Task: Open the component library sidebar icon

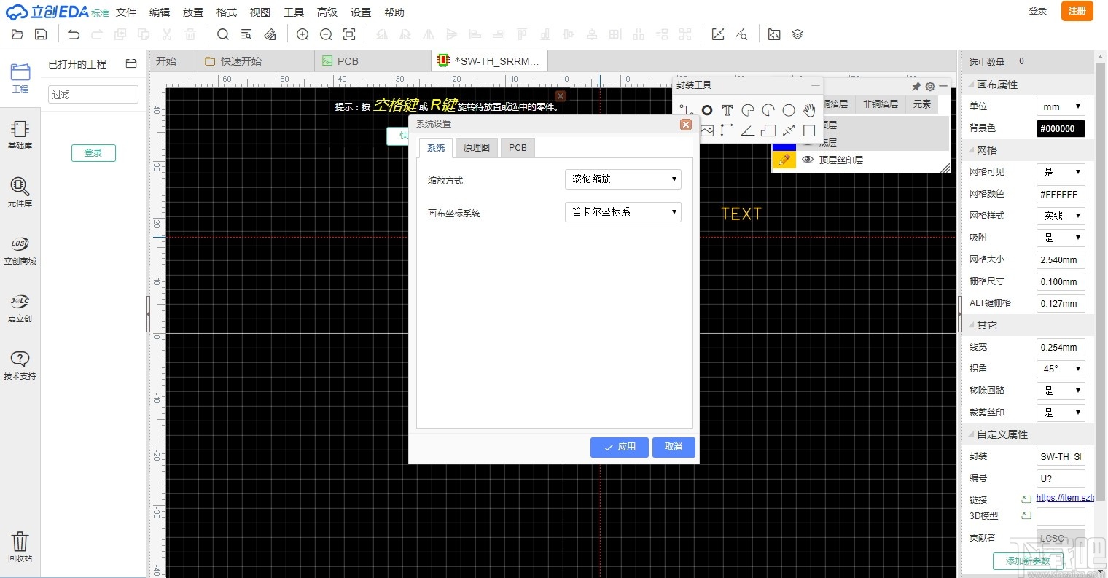Action: tap(20, 193)
